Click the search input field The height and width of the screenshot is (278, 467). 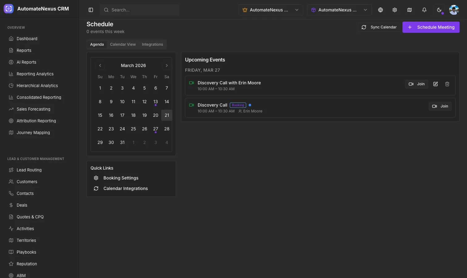tap(140, 10)
